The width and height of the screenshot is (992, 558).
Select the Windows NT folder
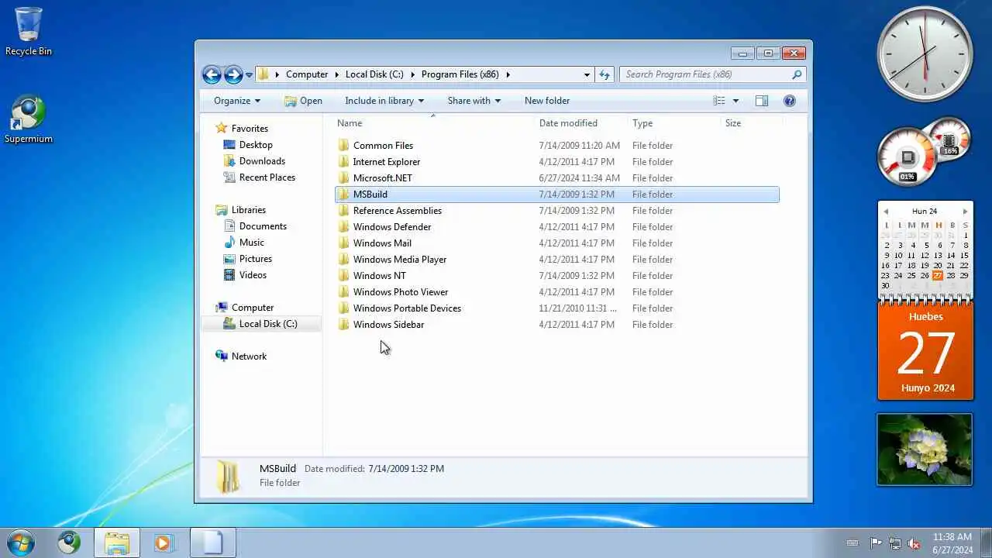click(379, 276)
